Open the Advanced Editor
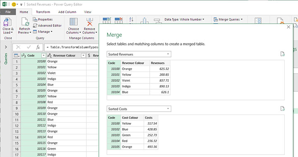The height and width of the screenshot is (157, 298). point(47,25)
